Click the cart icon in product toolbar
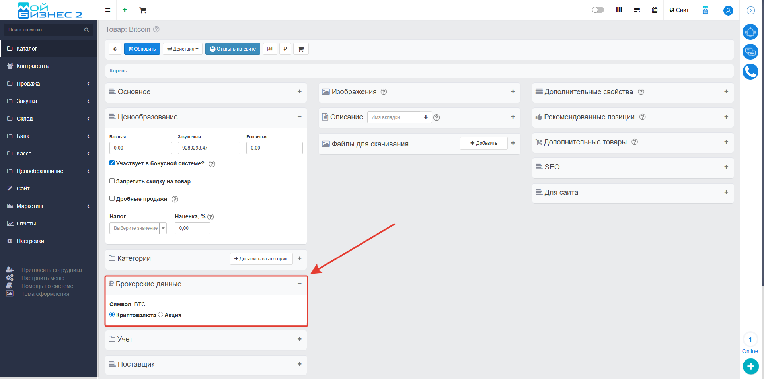 tap(301, 49)
